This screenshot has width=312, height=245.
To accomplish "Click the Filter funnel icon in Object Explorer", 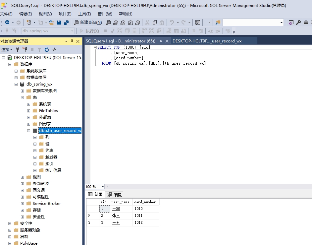I will pos(39,49).
